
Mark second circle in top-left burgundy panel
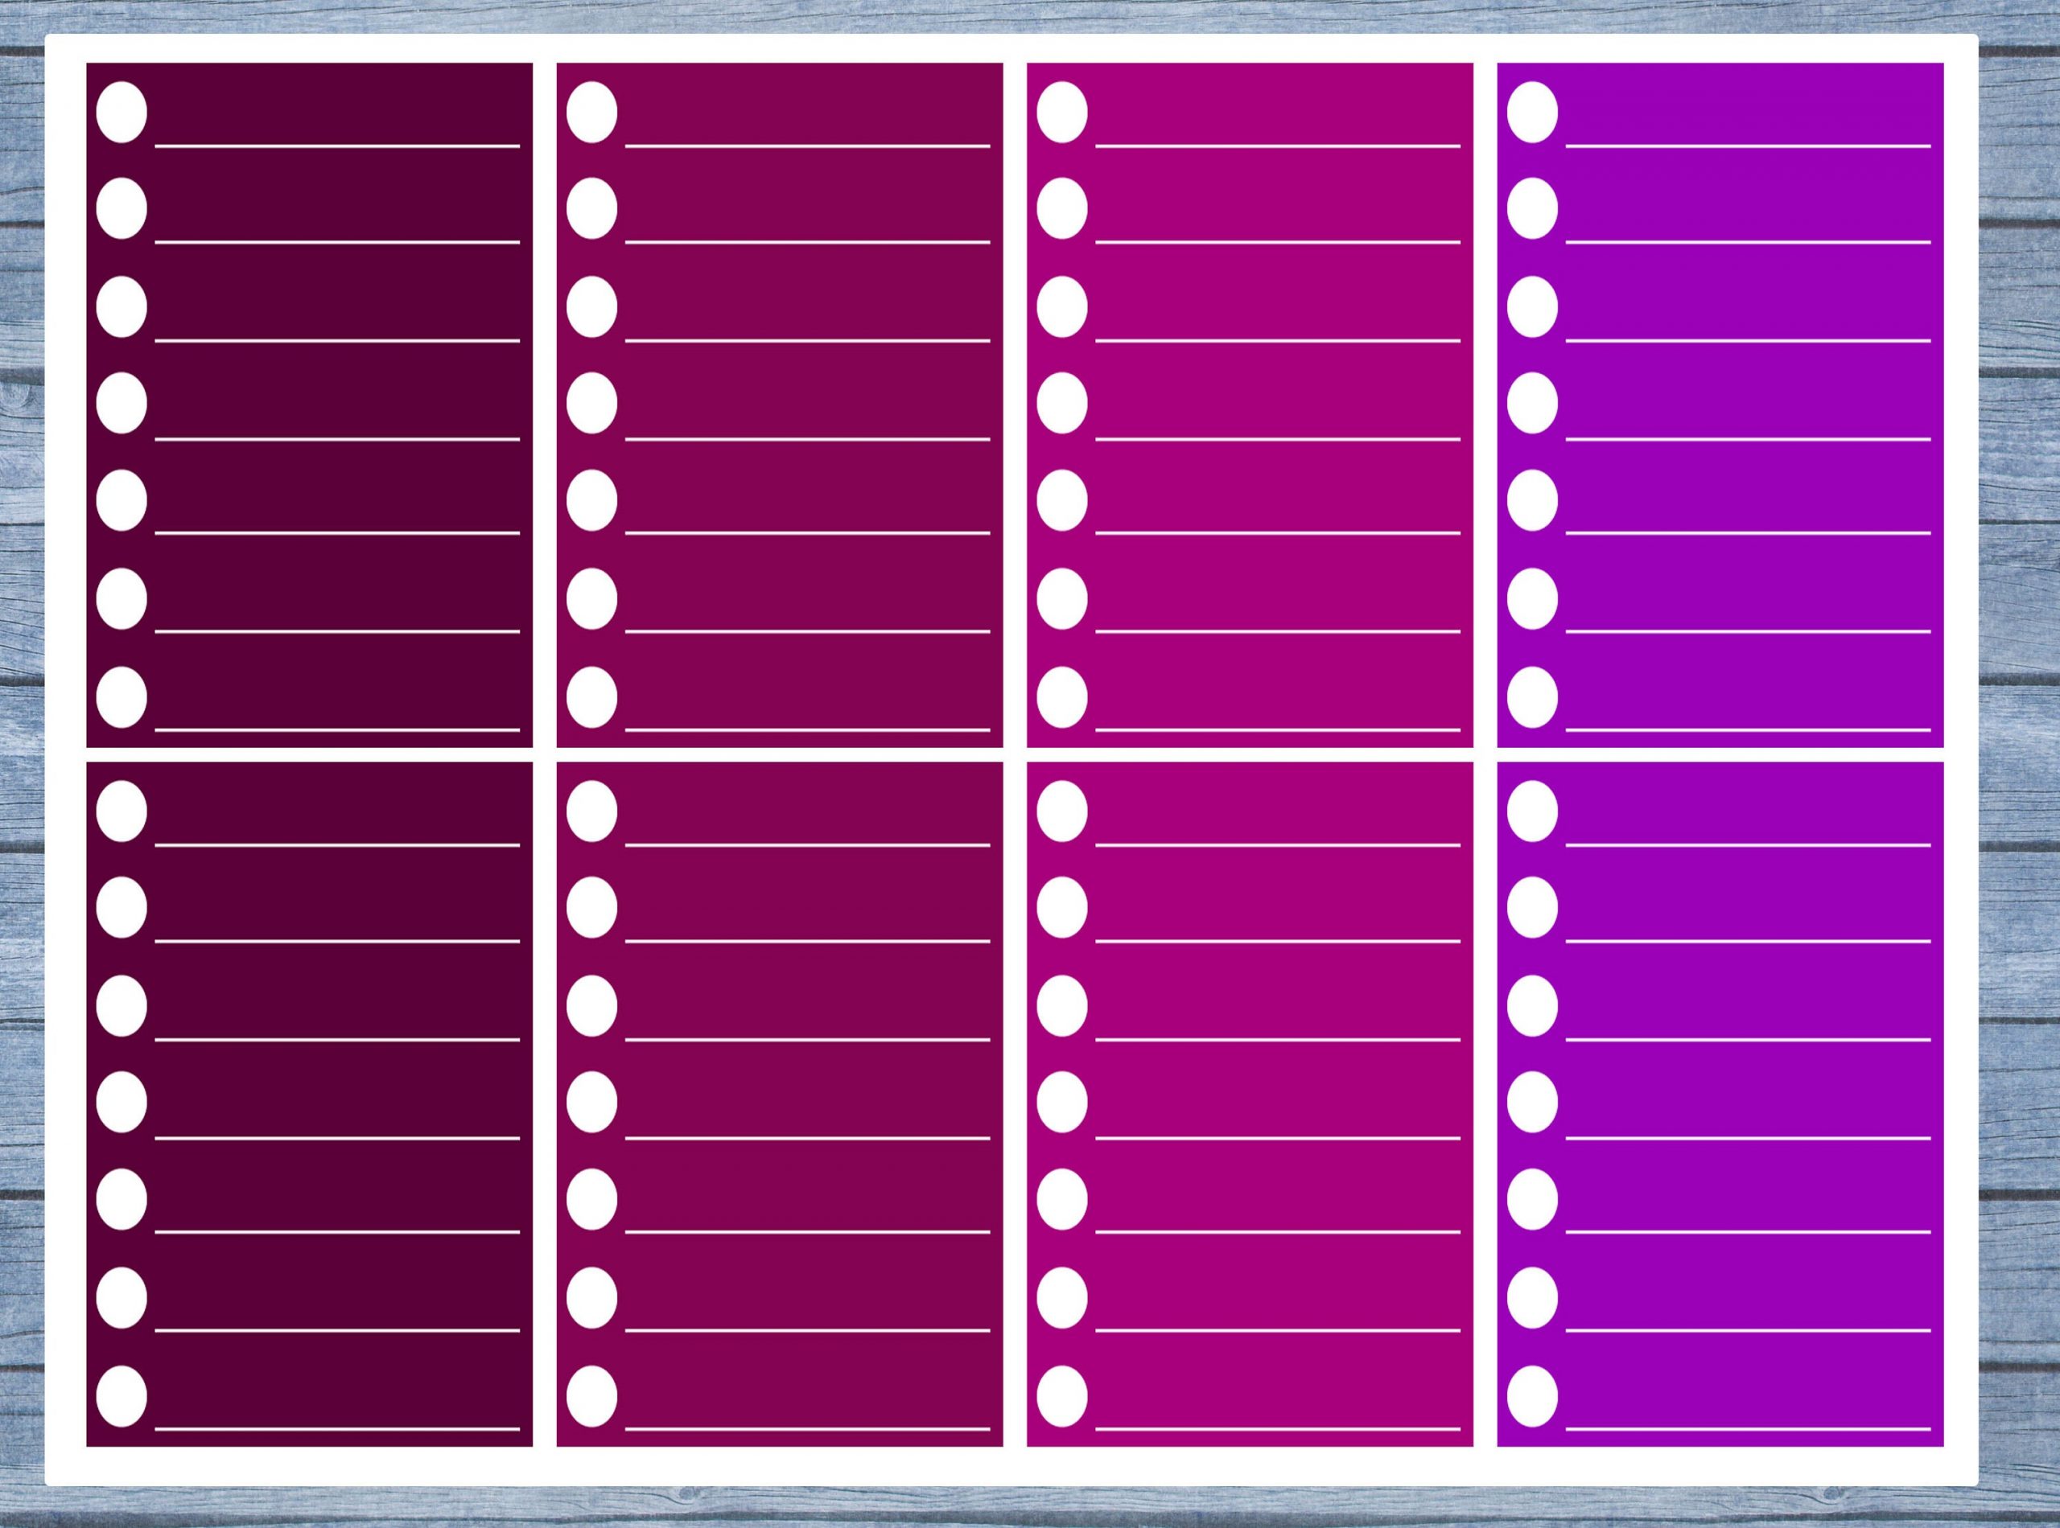[122, 209]
